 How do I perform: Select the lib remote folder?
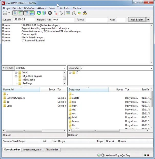pos(74,125)
